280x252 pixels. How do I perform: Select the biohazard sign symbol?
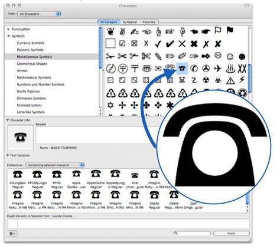[218, 80]
